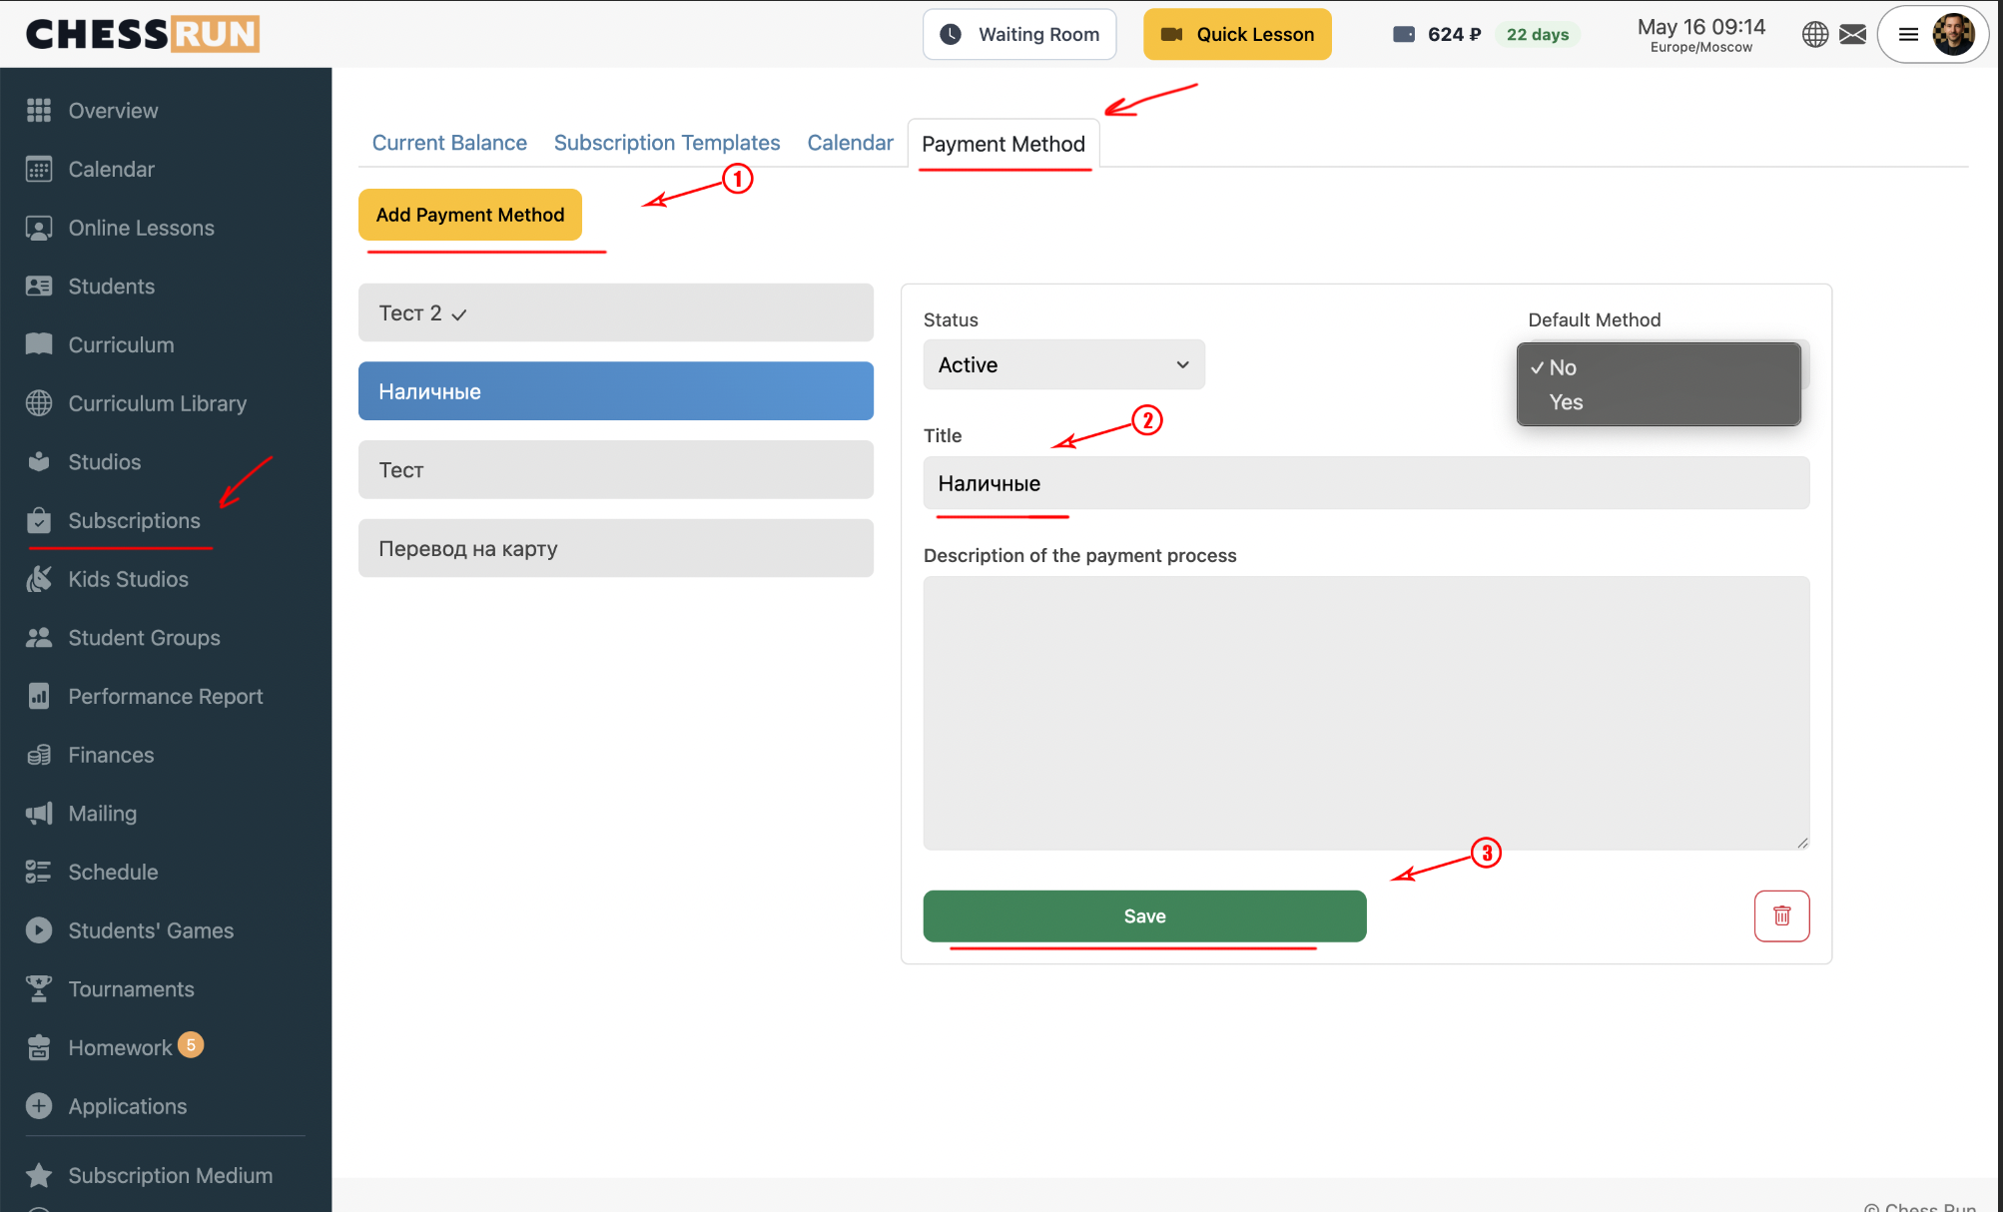The height and width of the screenshot is (1212, 2003).
Task: Delete payment method with trash icon
Action: pyautogui.click(x=1782, y=915)
